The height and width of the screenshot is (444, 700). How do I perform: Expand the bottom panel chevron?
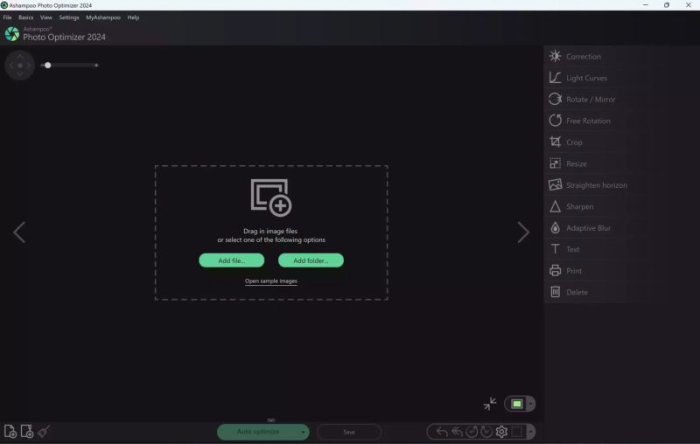coord(271,420)
